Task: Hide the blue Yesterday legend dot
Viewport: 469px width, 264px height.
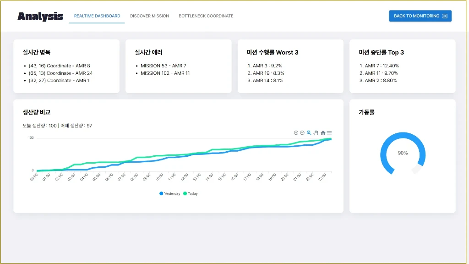Action: 161,193
